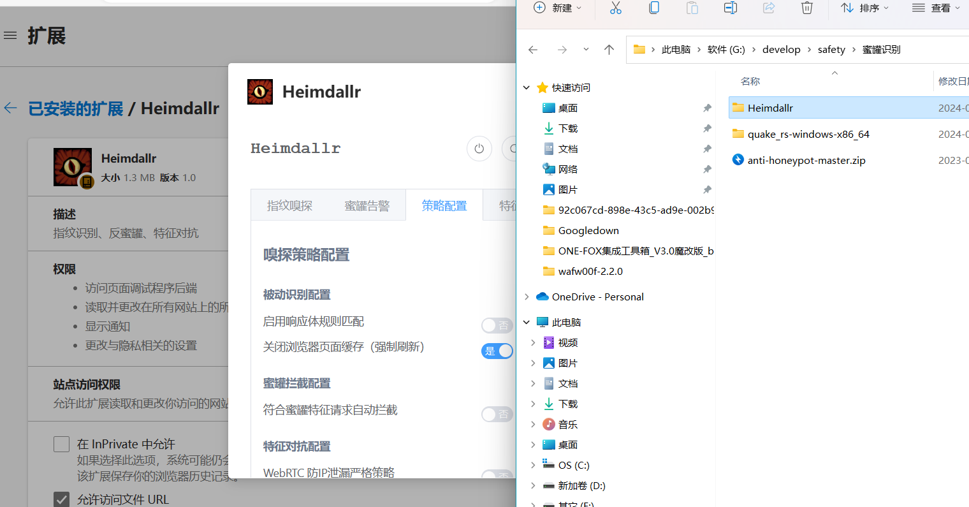Screen dimensions: 969x507
Task: Click the Heimdallr extension icon on details page
Action: click(73, 167)
